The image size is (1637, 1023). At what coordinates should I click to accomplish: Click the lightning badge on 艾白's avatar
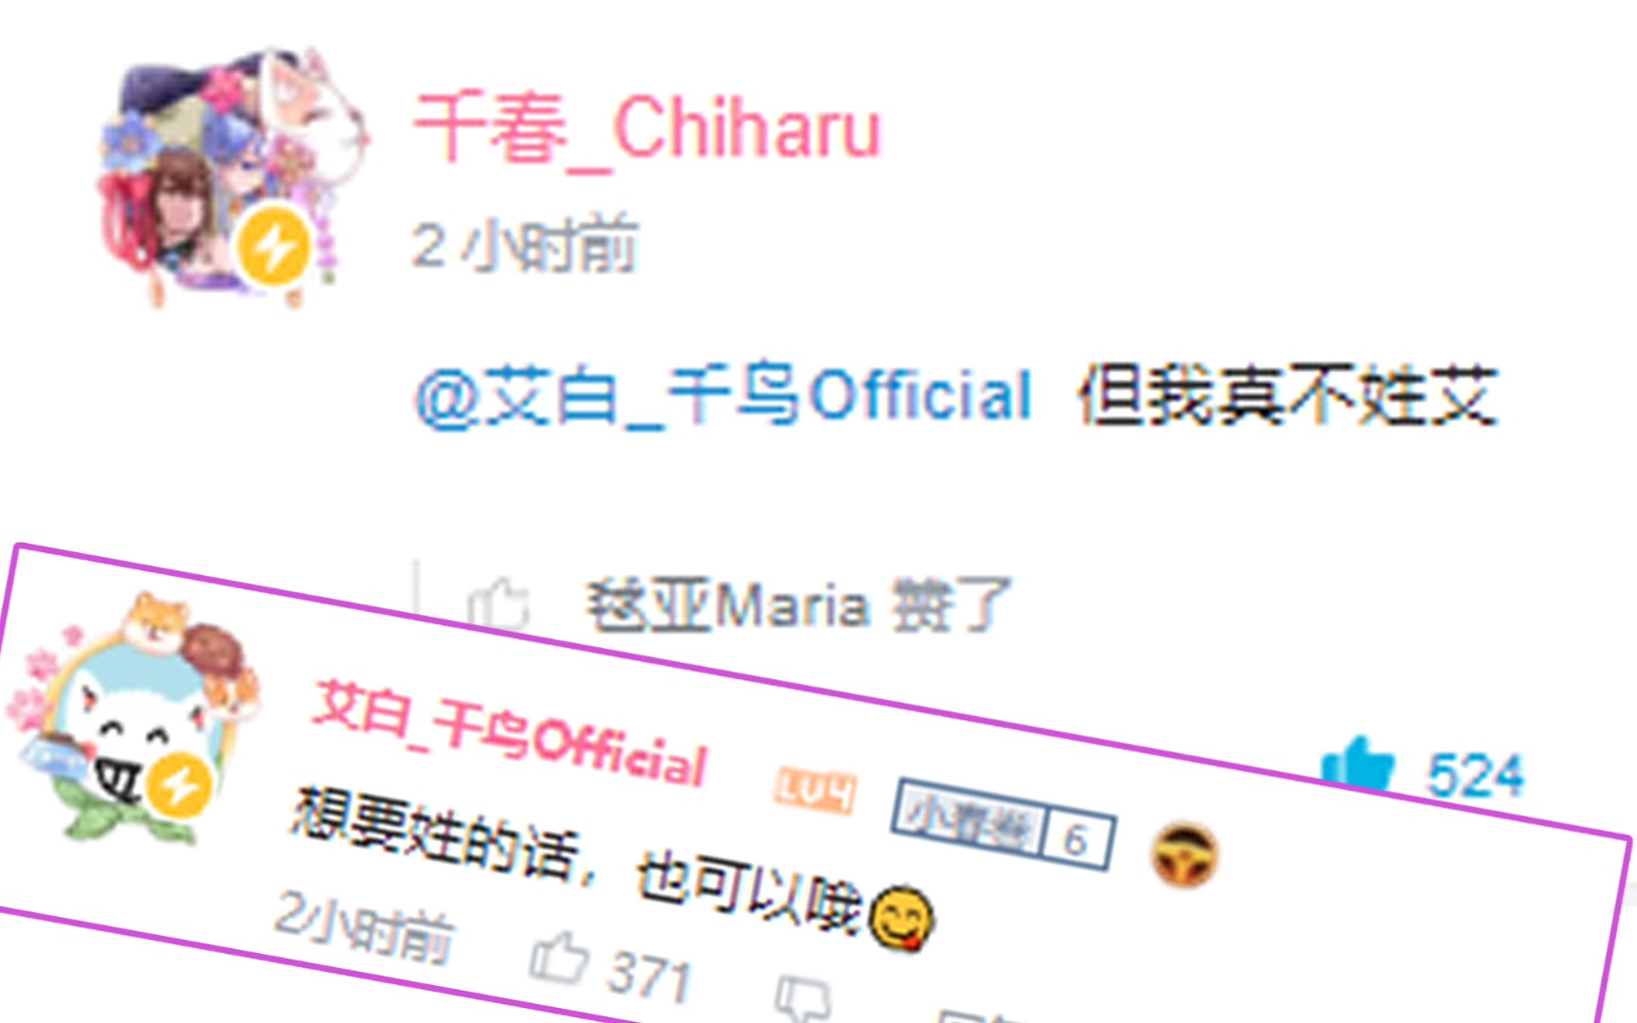(178, 786)
